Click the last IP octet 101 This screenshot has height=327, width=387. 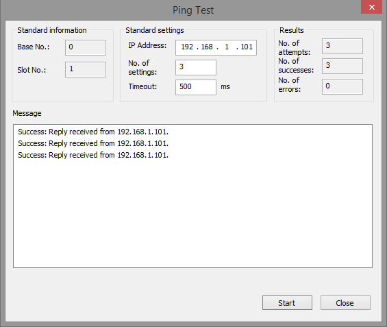[247, 47]
